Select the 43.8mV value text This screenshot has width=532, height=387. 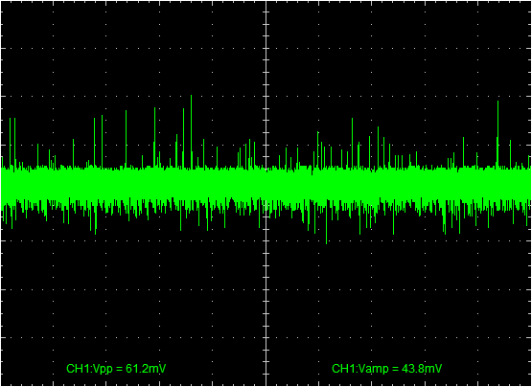point(422,369)
